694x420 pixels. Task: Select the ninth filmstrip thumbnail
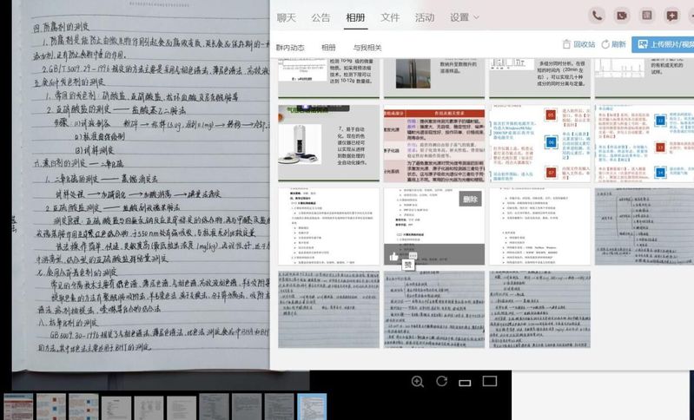280,407
